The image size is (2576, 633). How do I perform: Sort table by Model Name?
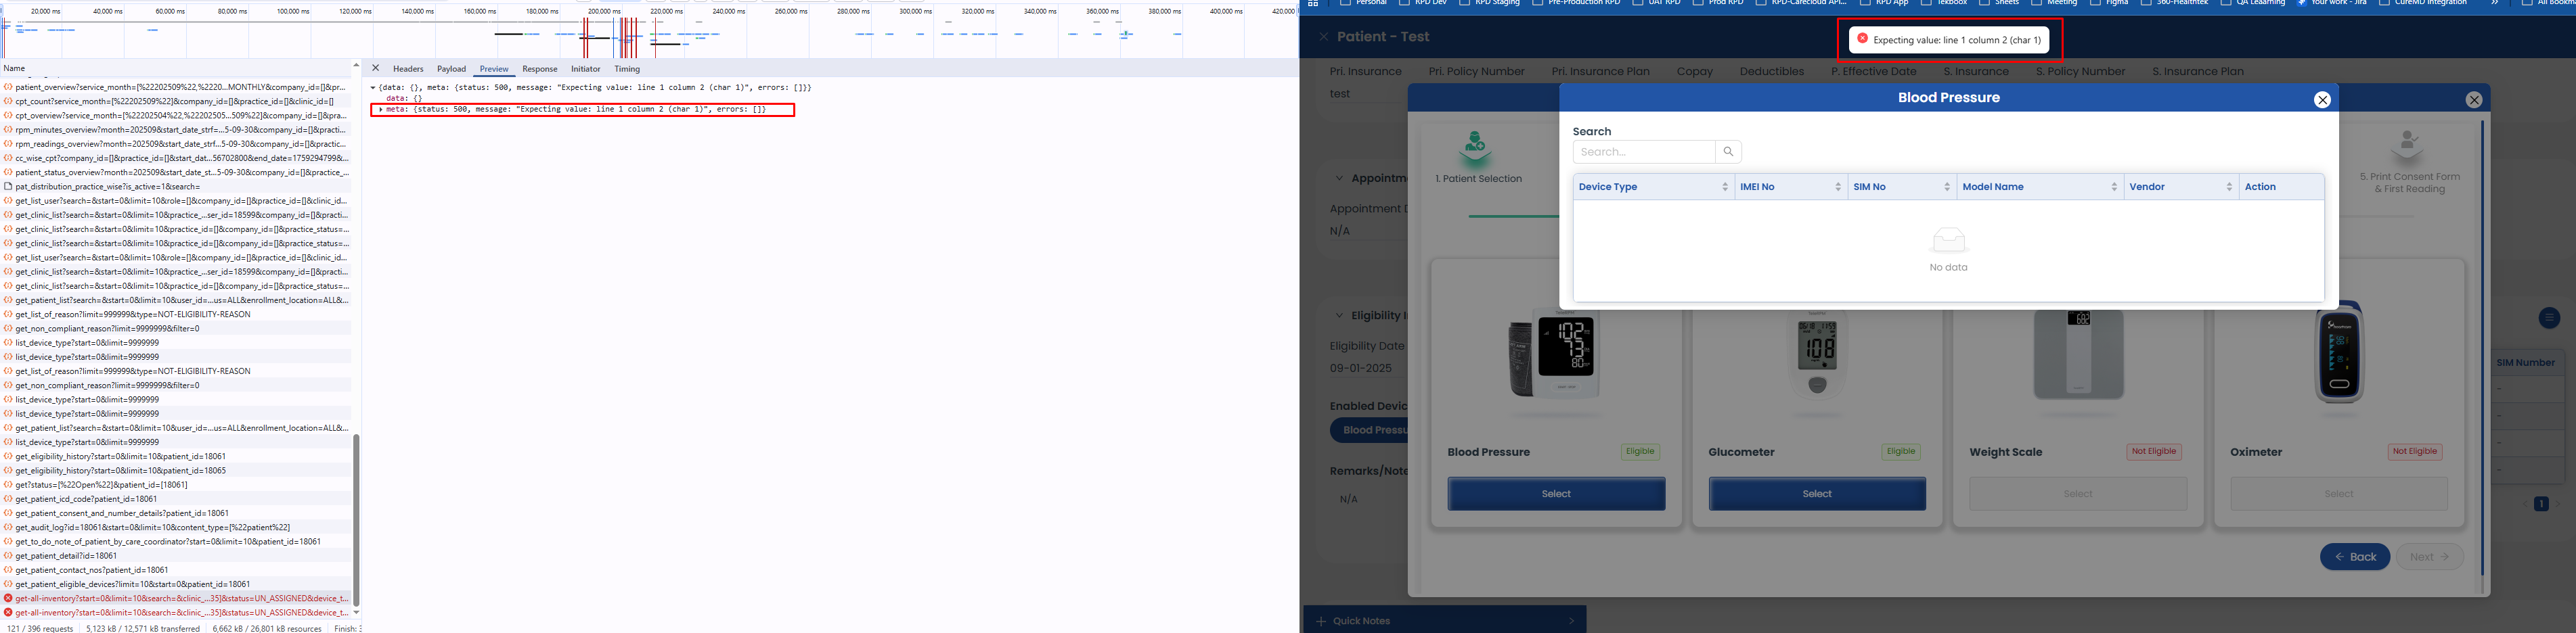(2113, 187)
